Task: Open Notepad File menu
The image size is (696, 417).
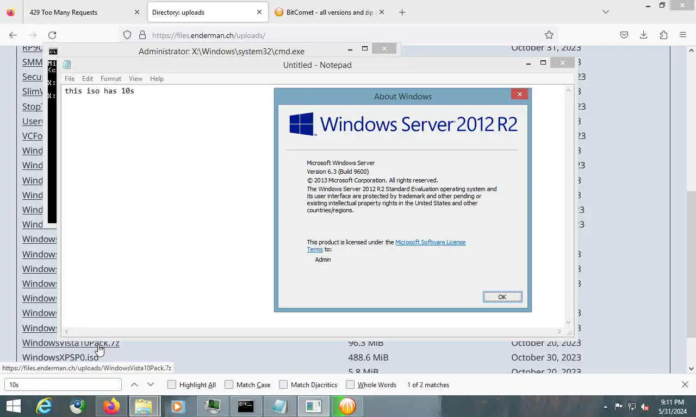Action: [x=70, y=78]
